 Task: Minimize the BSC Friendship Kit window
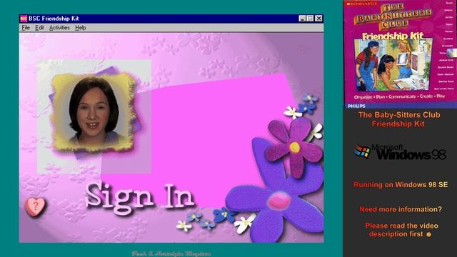click(x=302, y=19)
